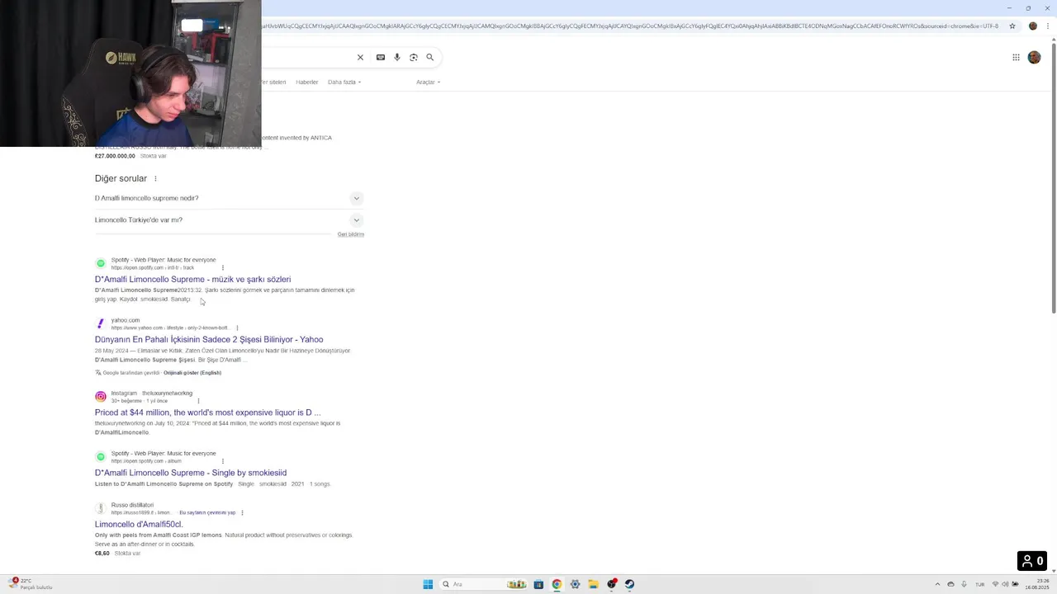
Task: Open the Google apps grid
Action: [x=1016, y=57]
